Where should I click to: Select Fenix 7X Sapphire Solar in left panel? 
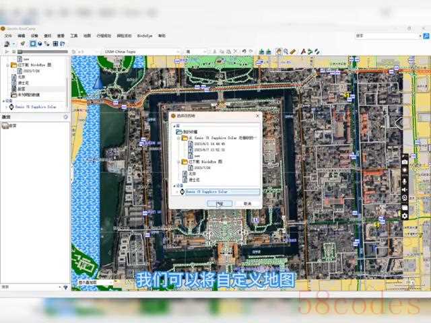[33, 107]
